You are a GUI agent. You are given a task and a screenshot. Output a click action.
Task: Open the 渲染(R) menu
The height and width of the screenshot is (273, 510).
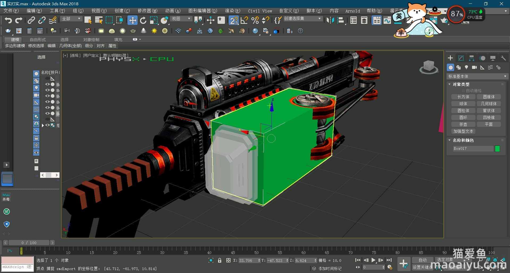coord(232,11)
